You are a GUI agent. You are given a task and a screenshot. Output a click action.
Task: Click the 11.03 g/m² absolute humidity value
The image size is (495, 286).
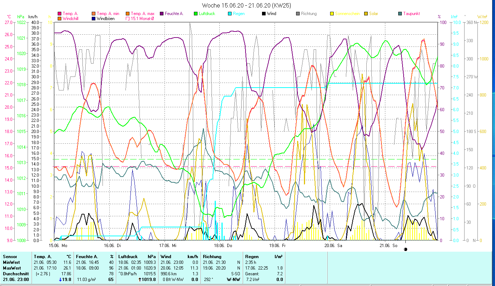pyautogui.click(x=87, y=280)
